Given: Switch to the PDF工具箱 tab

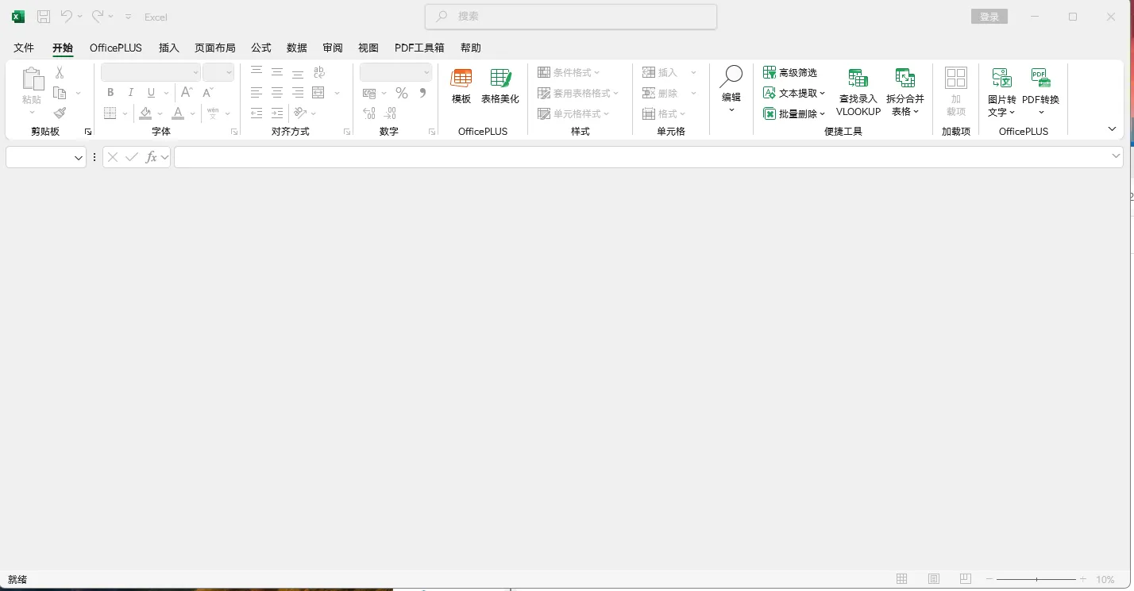Looking at the screenshot, I should point(419,48).
